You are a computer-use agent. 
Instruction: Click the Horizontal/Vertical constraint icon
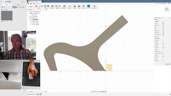(x=163, y=53)
